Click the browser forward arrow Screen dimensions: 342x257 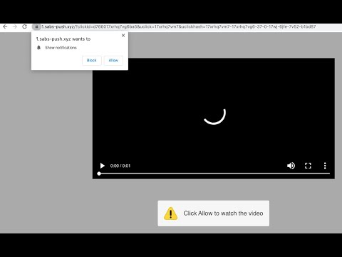15,26
